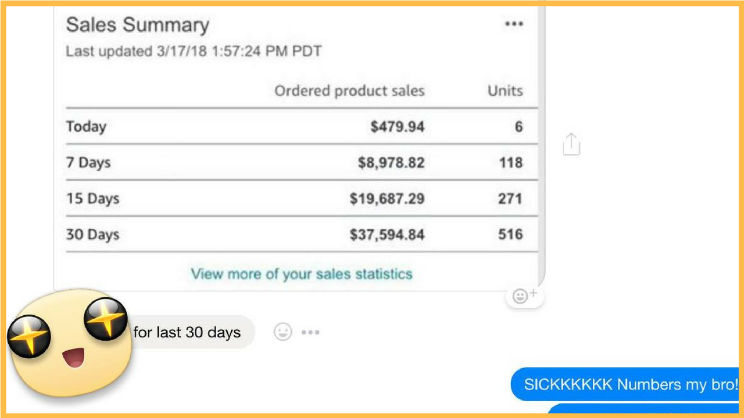Open more options for the '30 days' message
744x418 pixels.
310,333
